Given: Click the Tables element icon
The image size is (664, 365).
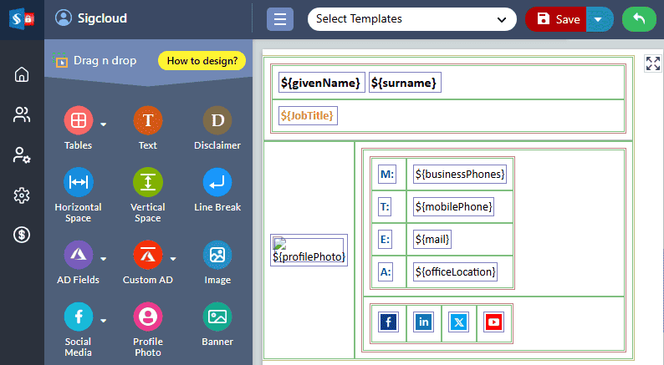Looking at the screenshot, I should coord(78,121).
